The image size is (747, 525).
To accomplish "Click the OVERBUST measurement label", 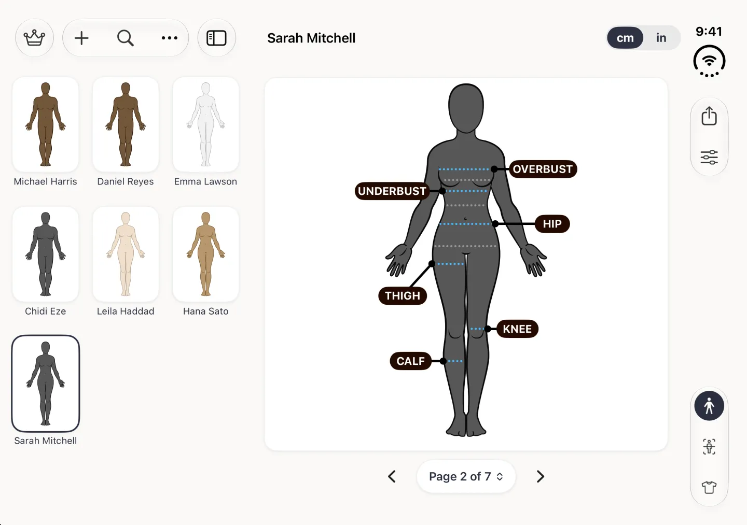I will click(x=543, y=169).
